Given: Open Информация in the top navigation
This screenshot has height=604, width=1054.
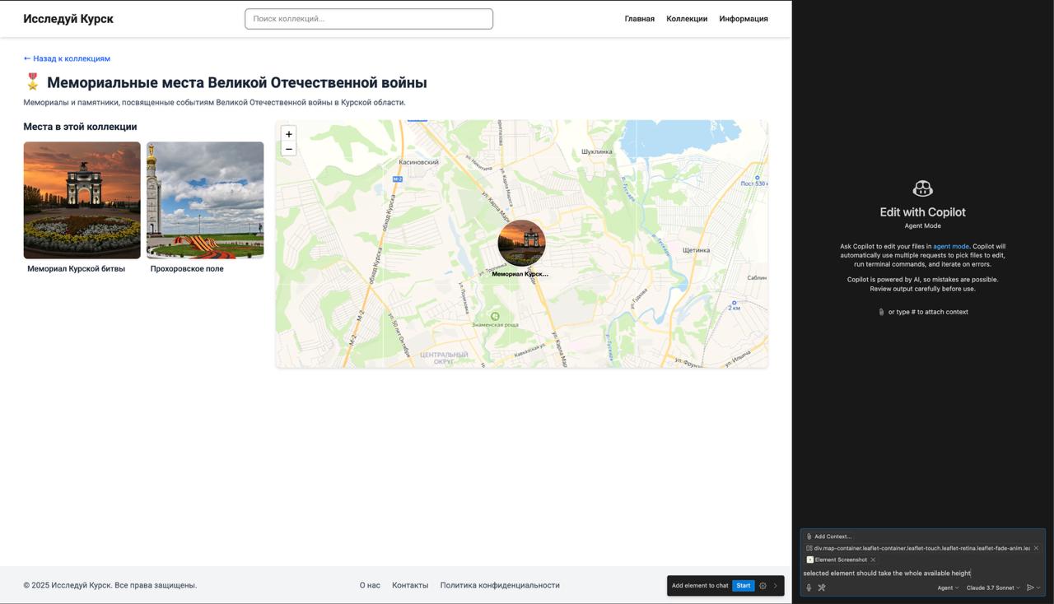Looking at the screenshot, I should coord(743,19).
